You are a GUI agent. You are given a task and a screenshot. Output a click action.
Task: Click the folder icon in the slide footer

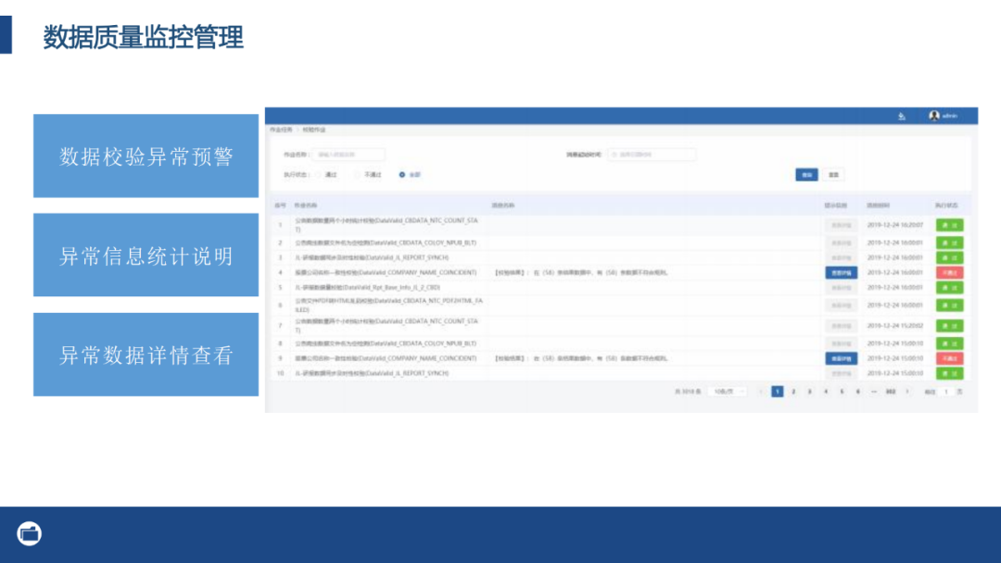(x=30, y=533)
